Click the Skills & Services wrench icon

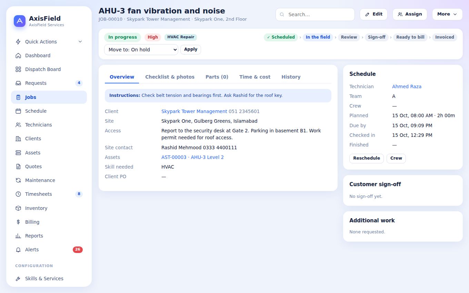coord(18,279)
